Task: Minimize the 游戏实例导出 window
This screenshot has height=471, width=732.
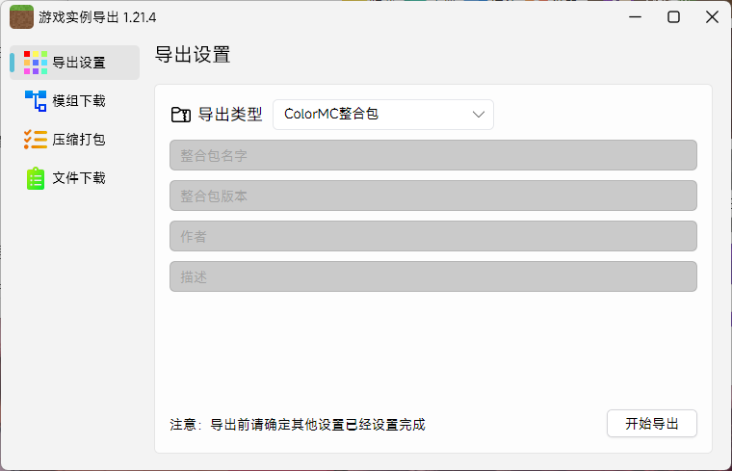Action: (635, 17)
